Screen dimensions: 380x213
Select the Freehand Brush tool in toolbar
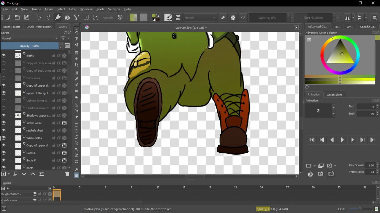click(x=58, y=17)
